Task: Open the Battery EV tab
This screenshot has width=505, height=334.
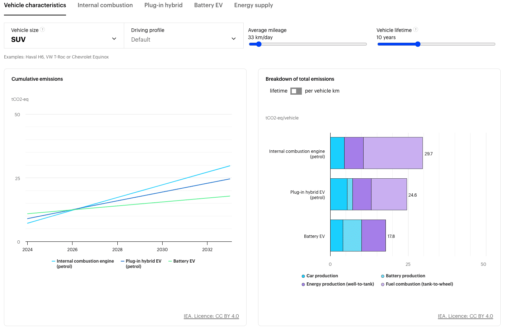Action: point(208,5)
